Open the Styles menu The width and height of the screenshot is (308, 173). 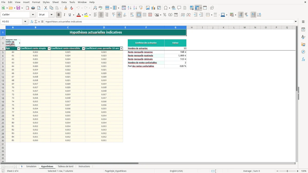click(46, 2)
